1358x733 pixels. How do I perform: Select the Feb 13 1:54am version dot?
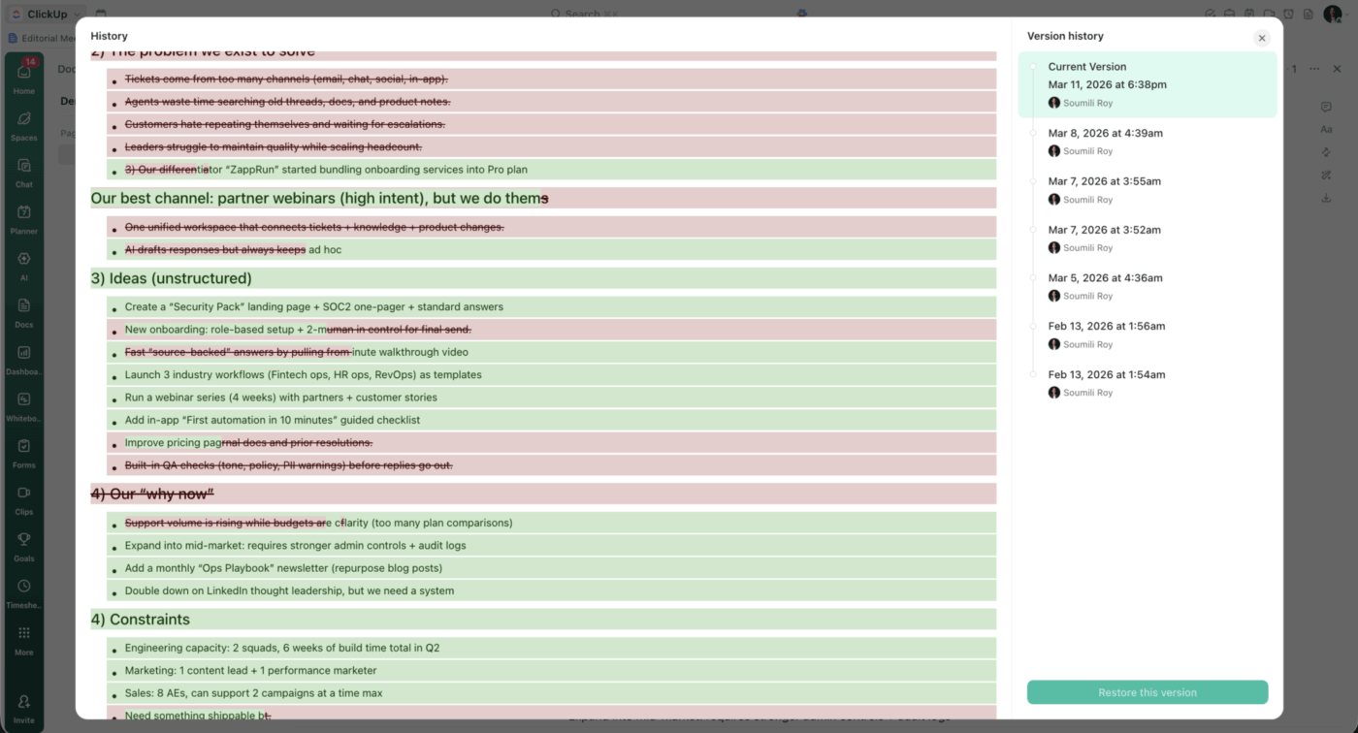pos(1035,375)
